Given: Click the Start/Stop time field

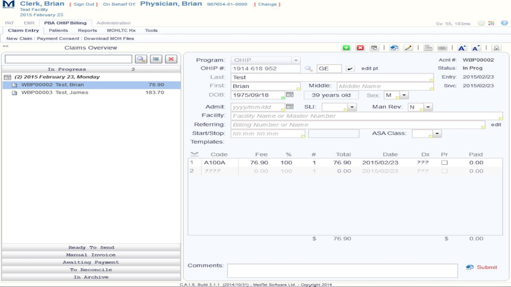Looking at the screenshot, I should pyautogui.click(x=268, y=134).
